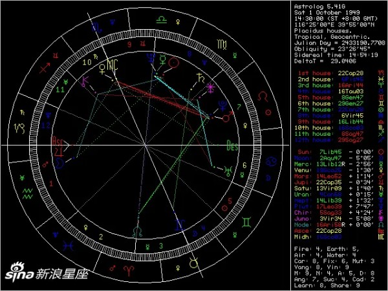Click the '9th house: 16Lib44' row
388x291 pixels.
tap(341, 122)
